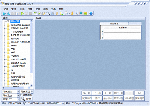
Task: Click the pencil edit question toolbar icon
Action: [44, 13]
